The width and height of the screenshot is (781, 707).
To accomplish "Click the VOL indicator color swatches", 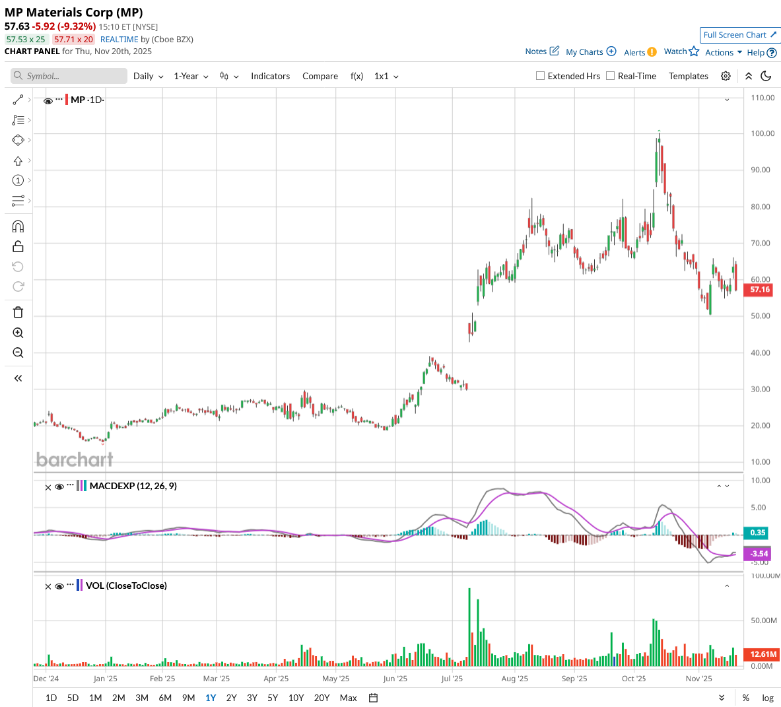I will [x=80, y=585].
